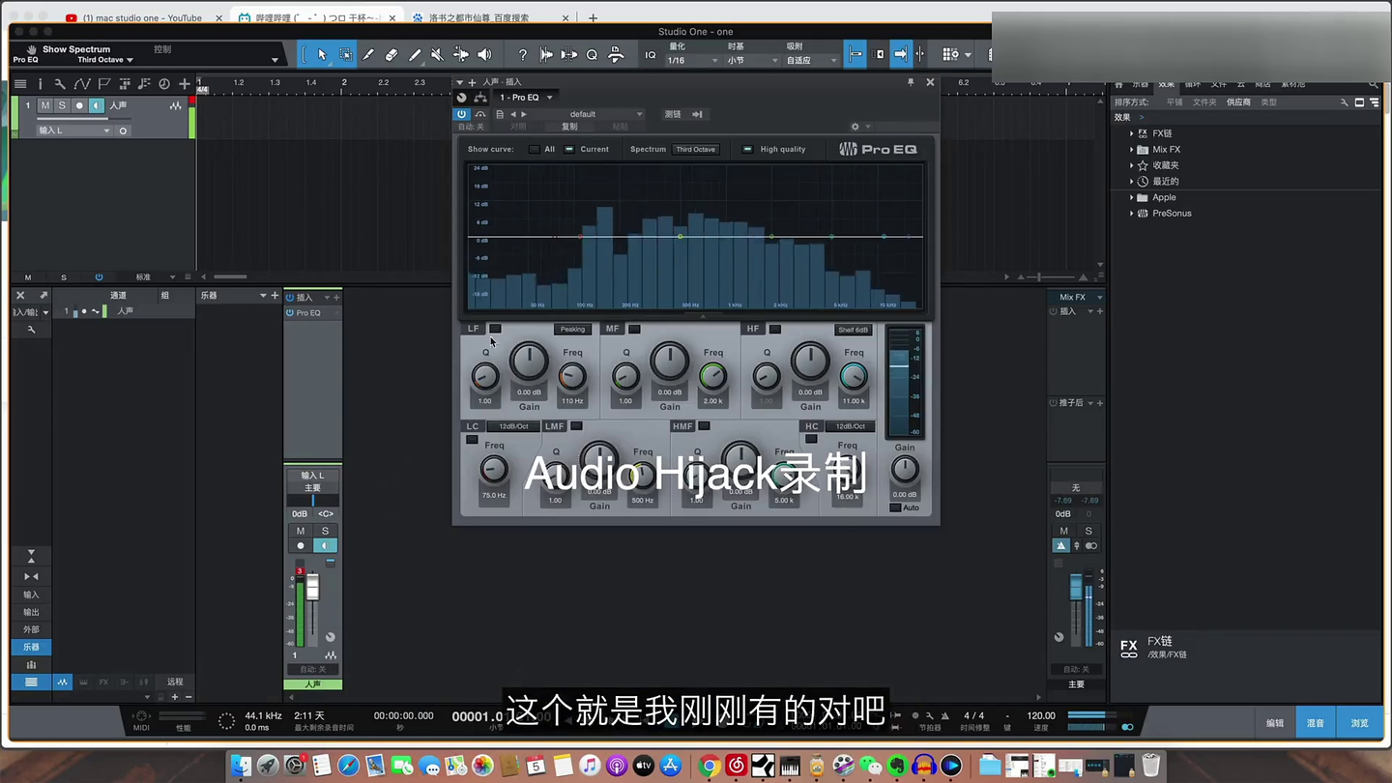Expand the FX链 tree item
The height and width of the screenshot is (783, 1392).
pyautogui.click(x=1132, y=133)
